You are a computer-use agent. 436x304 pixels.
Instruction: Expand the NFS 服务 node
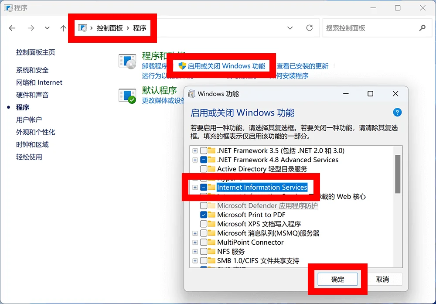coord(195,252)
